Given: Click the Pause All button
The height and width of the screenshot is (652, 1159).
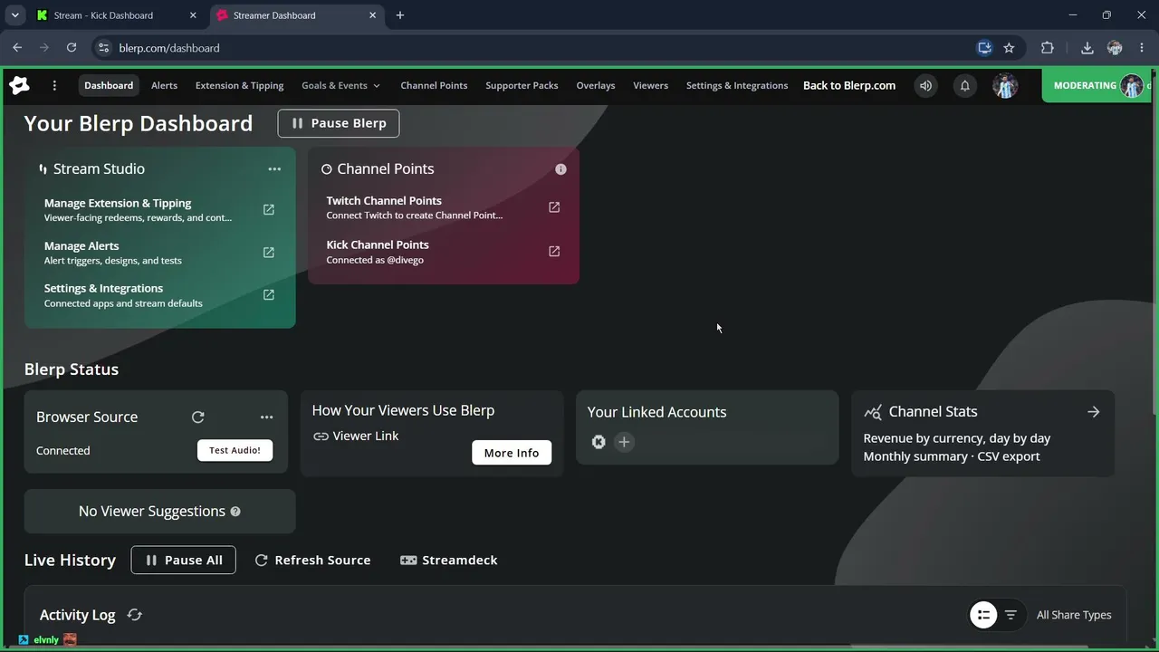Looking at the screenshot, I should pyautogui.click(x=184, y=560).
